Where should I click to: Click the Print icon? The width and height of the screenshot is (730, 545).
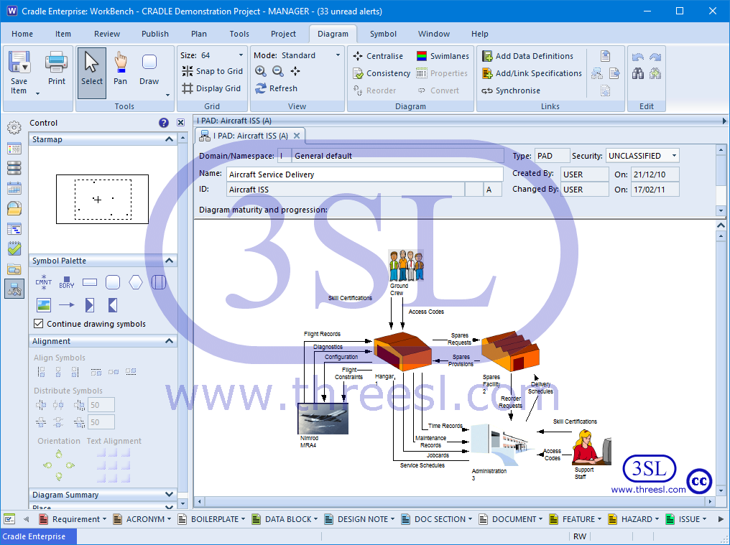click(56, 62)
